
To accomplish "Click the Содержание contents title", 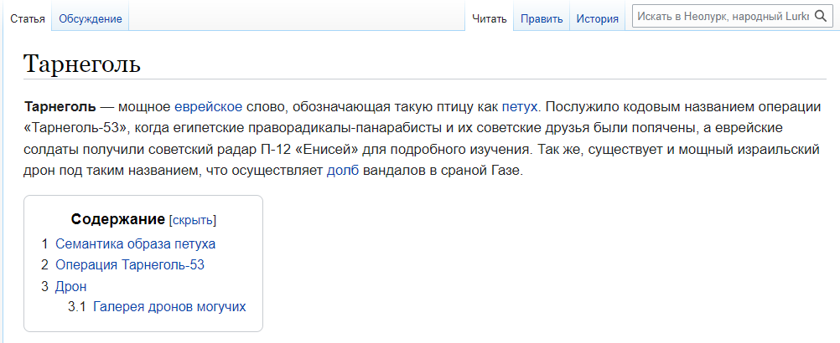I will tap(117, 219).
